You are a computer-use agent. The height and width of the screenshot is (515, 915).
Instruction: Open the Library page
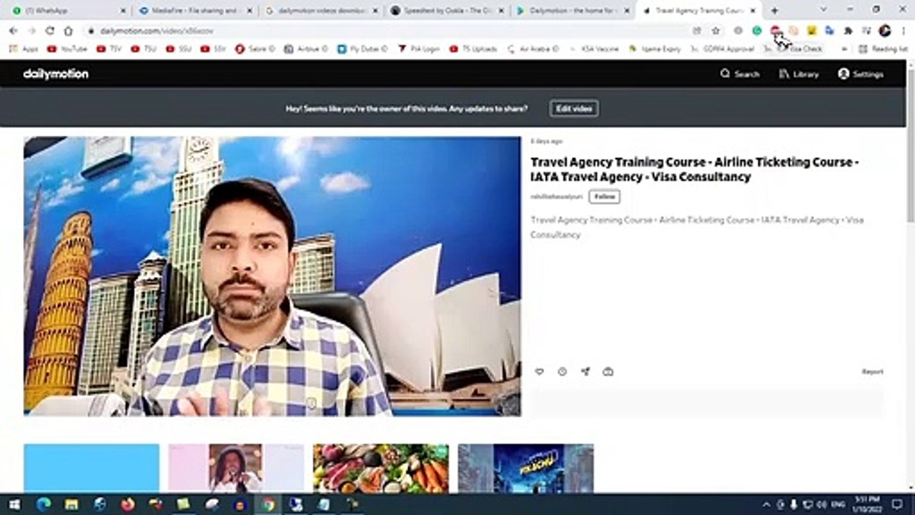pos(798,74)
